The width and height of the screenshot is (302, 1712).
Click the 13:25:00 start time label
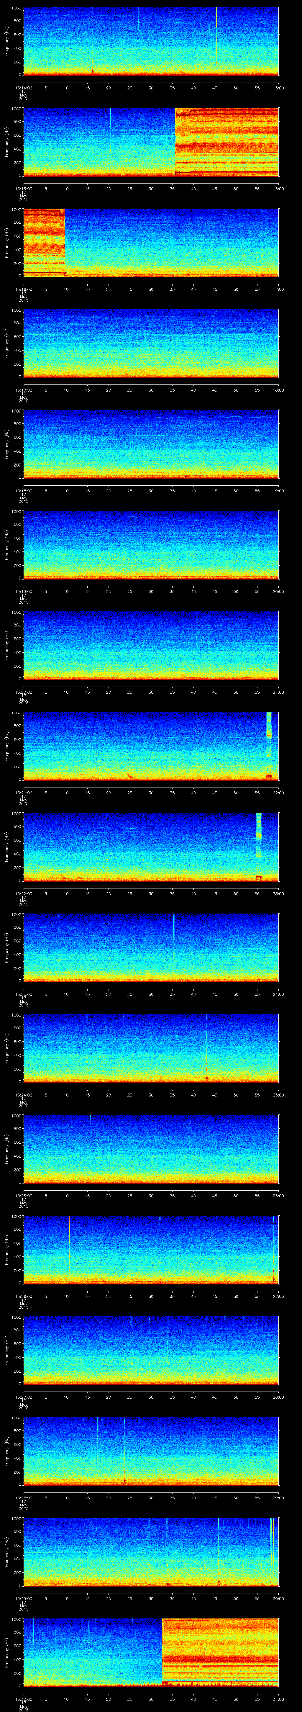click(x=23, y=1196)
